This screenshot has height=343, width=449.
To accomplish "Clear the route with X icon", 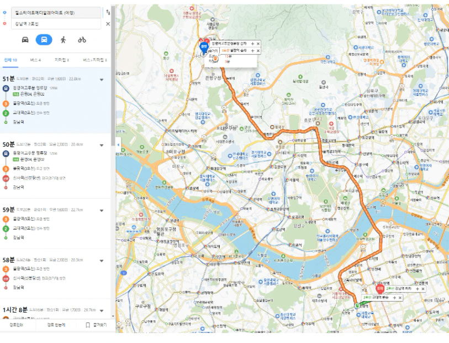I will click(x=108, y=24).
